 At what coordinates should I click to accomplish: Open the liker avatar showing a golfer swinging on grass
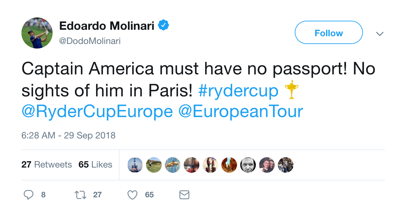154,165
